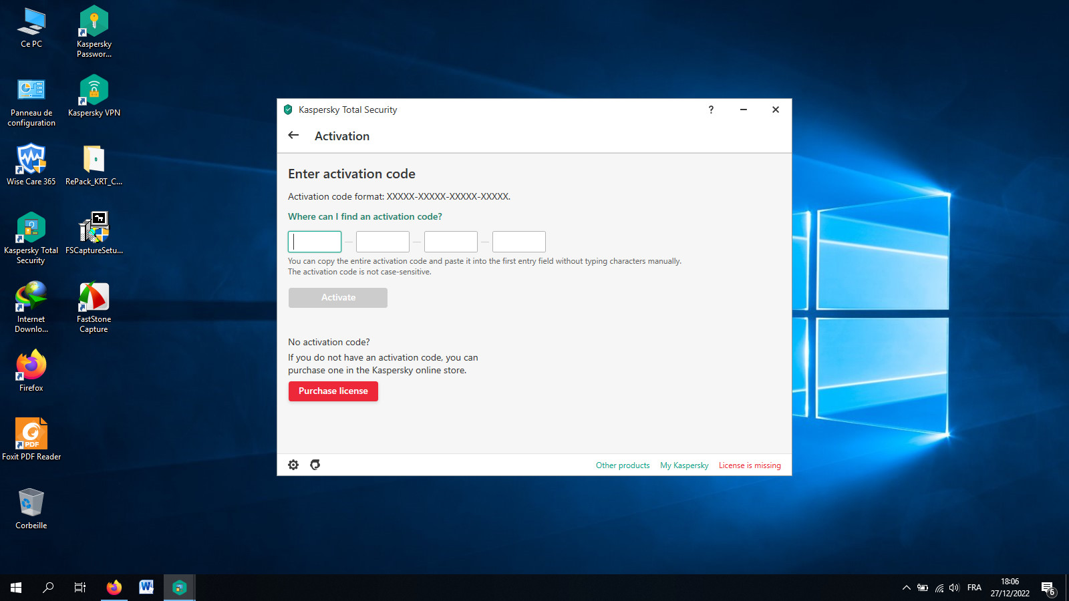Viewport: 1069px width, 601px height.
Task: Show hidden tray icons chevron
Action: tap(907, 588)
